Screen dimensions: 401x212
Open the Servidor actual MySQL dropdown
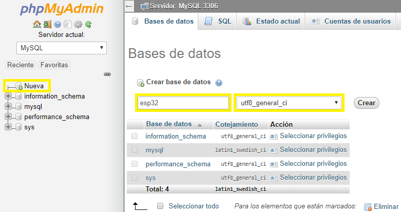(62, 48)
